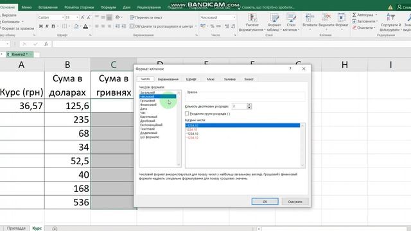This screenshot has width=411, height=231.
Task: Expand Fill color dropdown arrow
Action: pyautogui.click(x=81, y=26)
